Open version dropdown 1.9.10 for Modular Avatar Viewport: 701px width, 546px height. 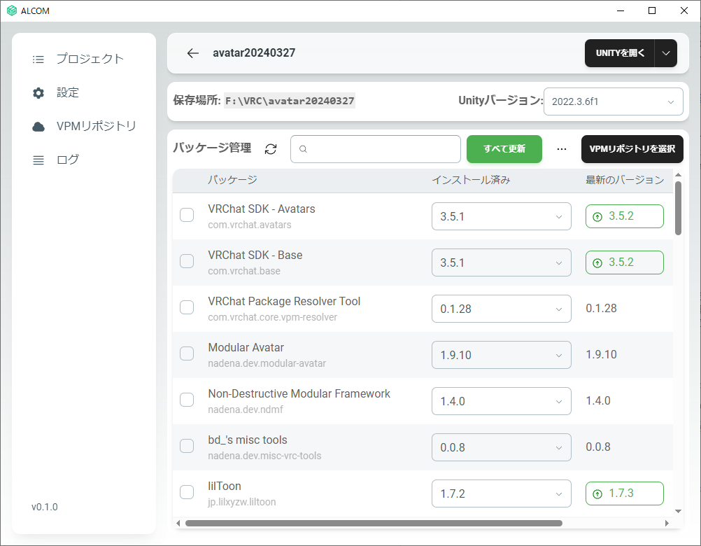point(501,355)
